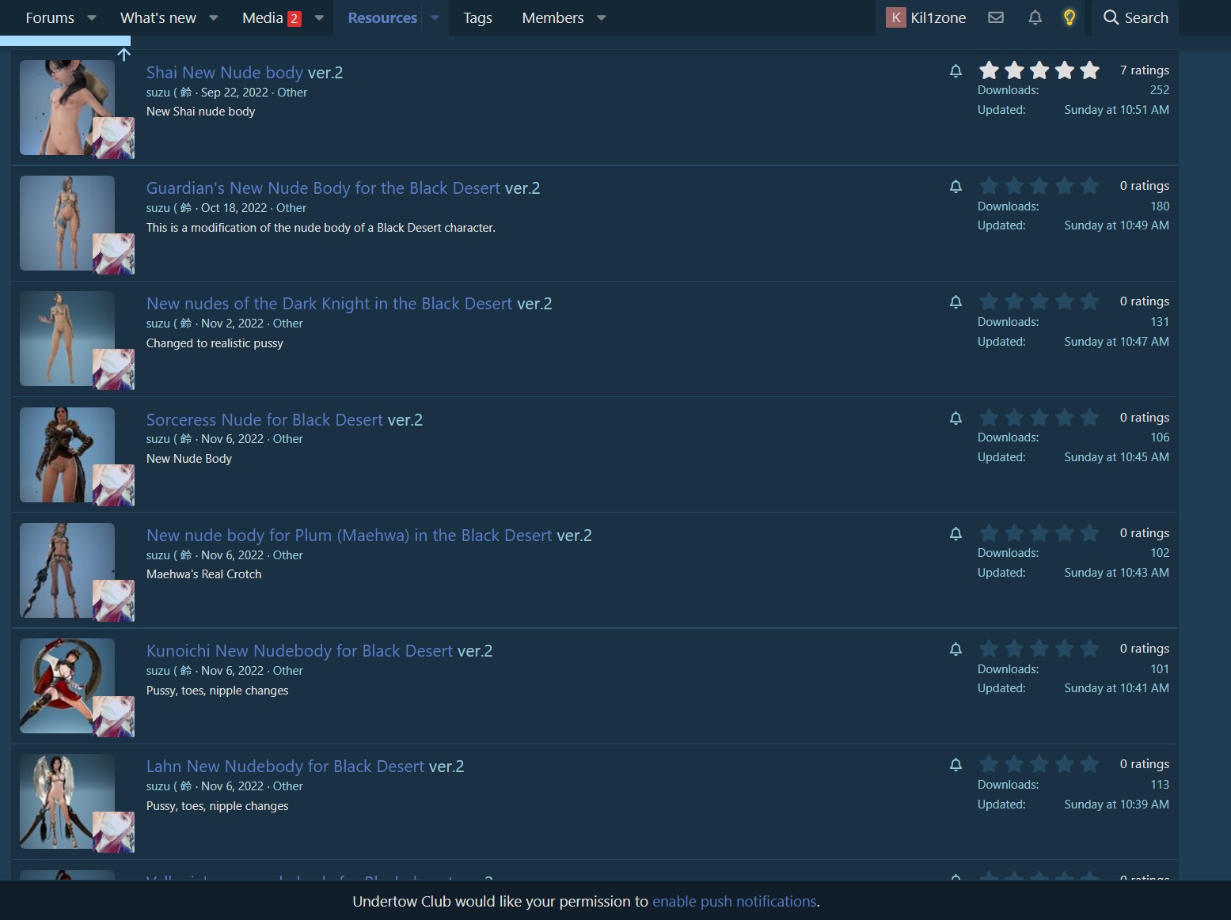Open the Maehwa resource thumbnail

(67, 570)
